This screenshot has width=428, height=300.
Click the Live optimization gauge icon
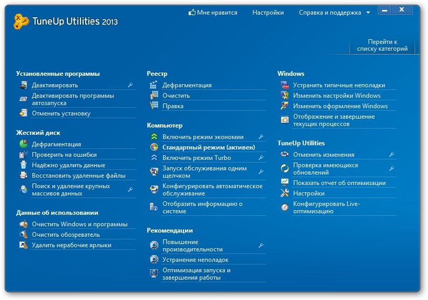[285, 207]
